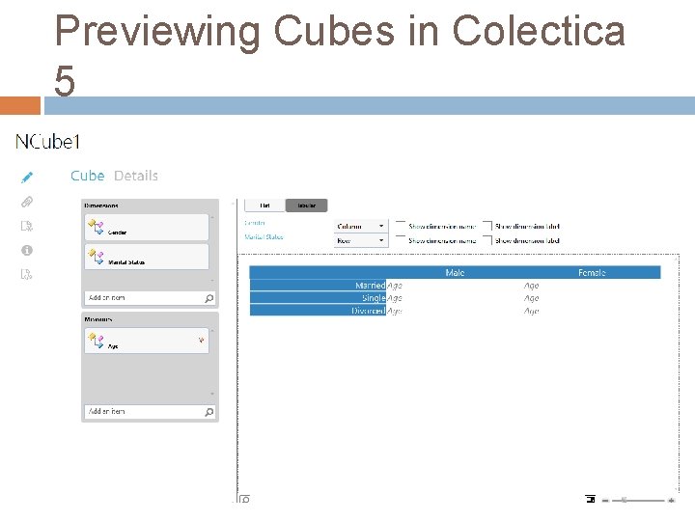Click the Marital Status link label

(x=264, y=237)
